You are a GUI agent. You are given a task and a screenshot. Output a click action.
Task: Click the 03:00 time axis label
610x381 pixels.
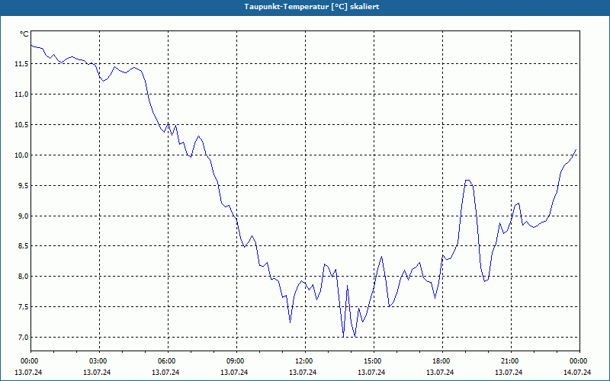pos(99,361)
